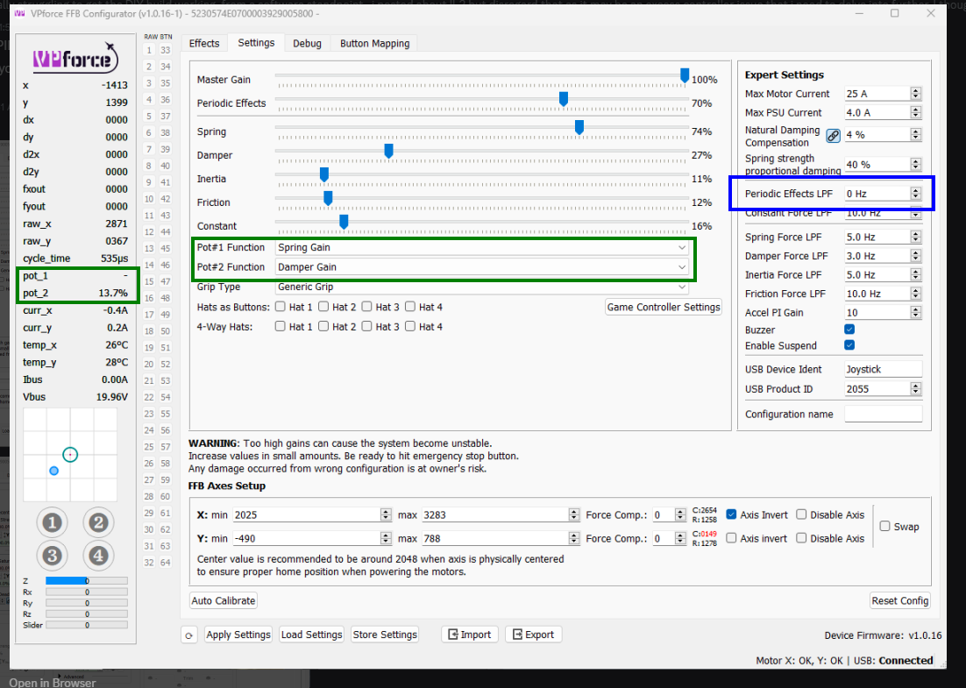
Task: Check Y axis Disable Axis checkbox
Action: tap(801, 538)
